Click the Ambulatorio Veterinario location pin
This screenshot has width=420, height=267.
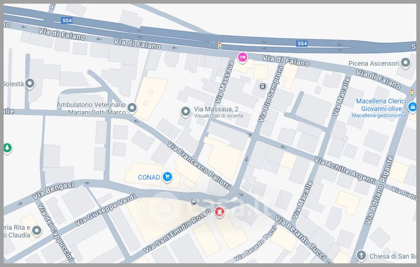pyautogui.click(x=132, y=109)
